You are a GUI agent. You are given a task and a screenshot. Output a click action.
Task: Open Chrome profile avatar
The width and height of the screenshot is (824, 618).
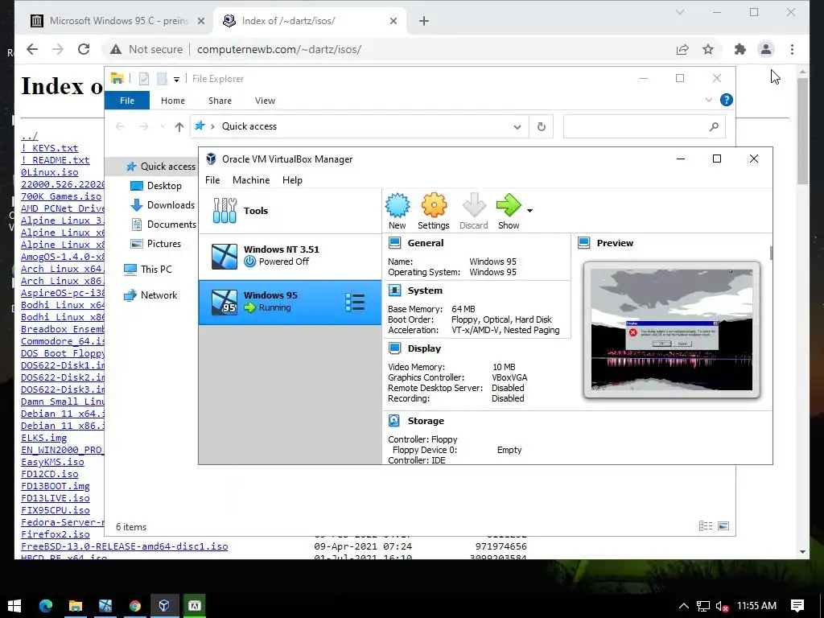click(x=766, y=49)
